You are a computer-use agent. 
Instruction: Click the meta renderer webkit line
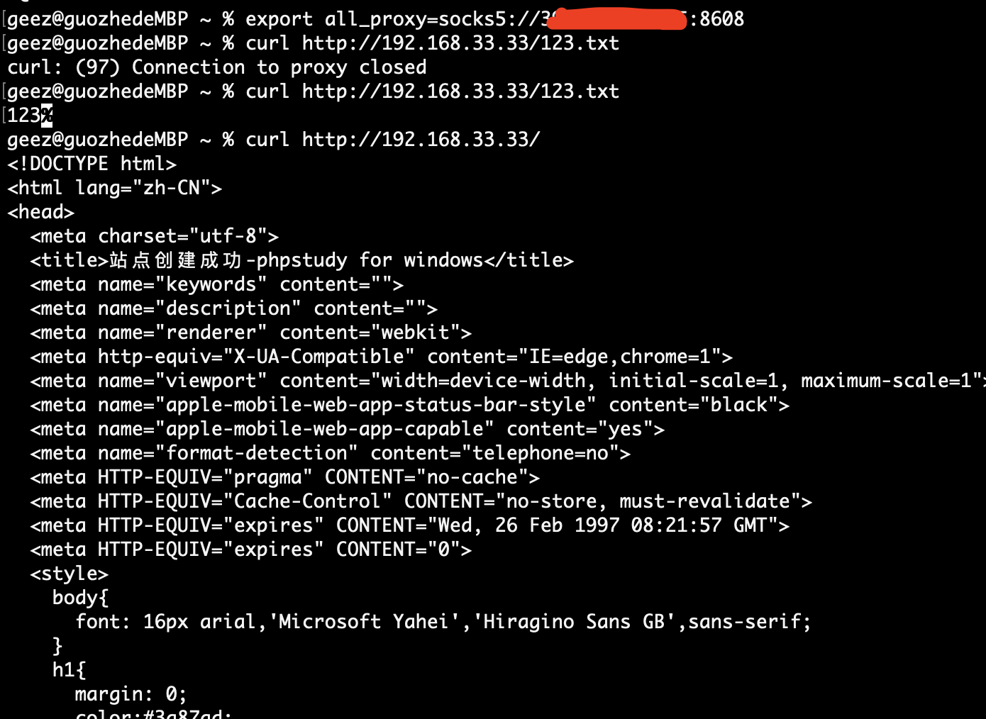tap(250, 333)
